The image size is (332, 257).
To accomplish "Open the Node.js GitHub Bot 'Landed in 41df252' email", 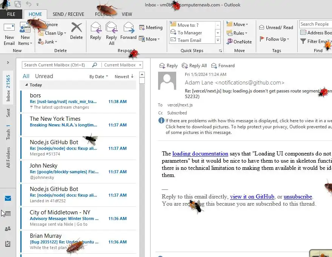I will 78,195.
